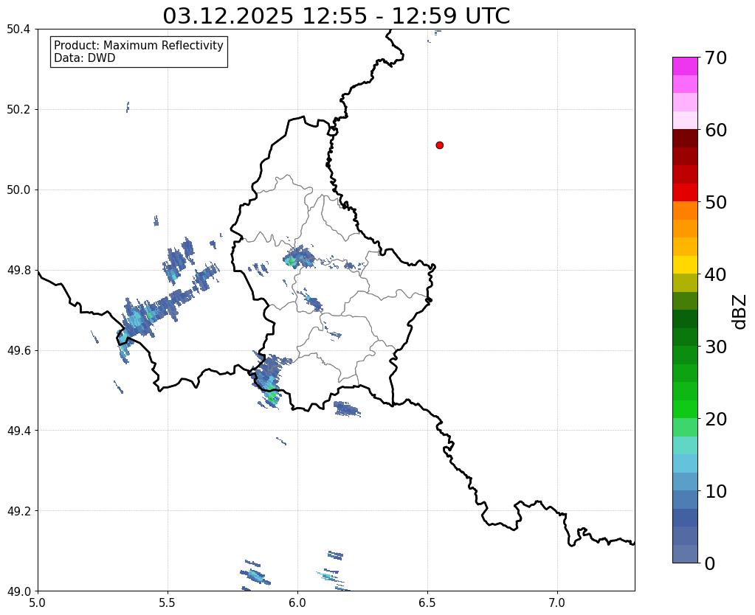Pick the bright green colorbar segment at 20
The width and height of the screenshot is (755, 615).
tap(685, 409)
